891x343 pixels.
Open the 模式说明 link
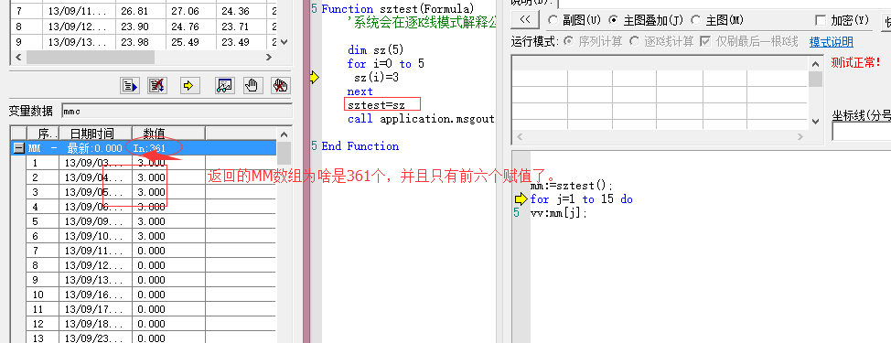click(x=831, y=42)
